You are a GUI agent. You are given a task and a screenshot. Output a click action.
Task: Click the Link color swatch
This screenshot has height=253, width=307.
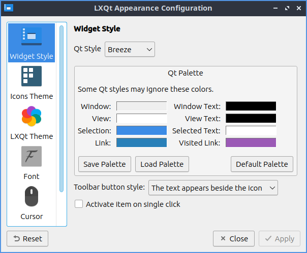click(141, 143)
